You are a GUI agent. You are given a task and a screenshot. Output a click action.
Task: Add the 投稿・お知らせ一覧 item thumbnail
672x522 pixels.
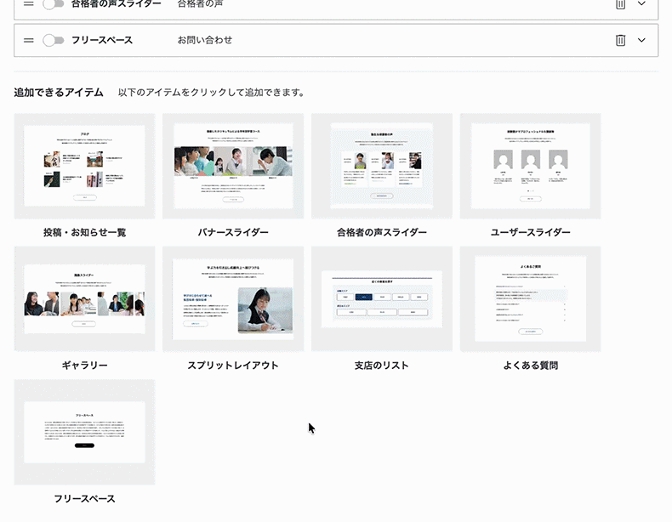tap(84, 166)
